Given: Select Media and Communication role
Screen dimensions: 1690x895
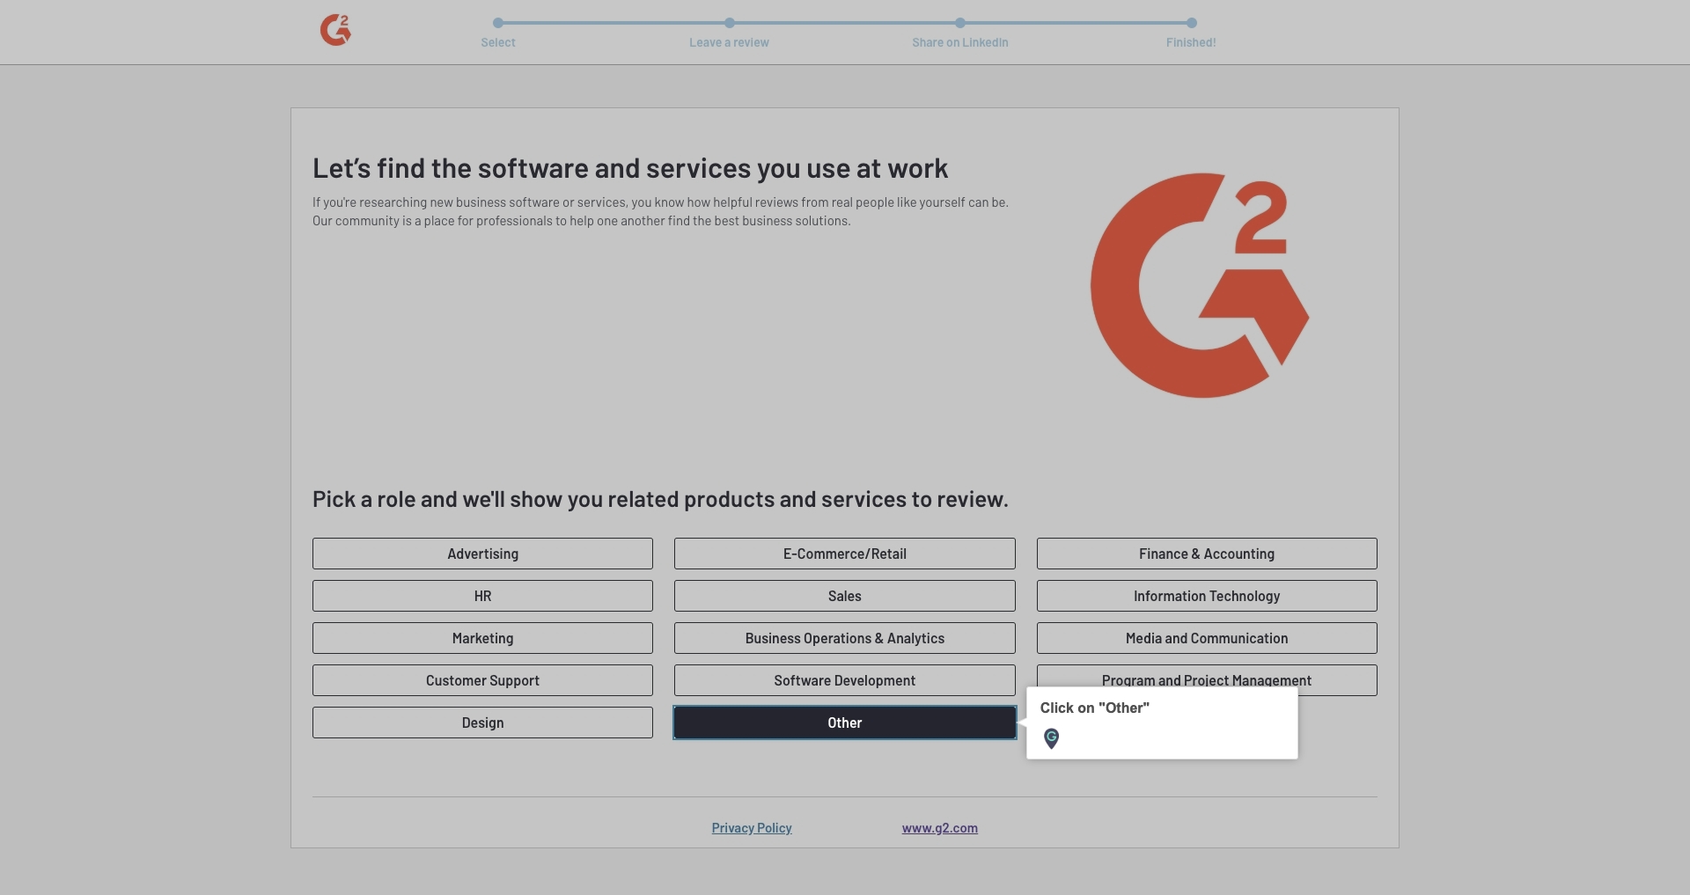Looking at the screenshot, I should click(1207, 638).
